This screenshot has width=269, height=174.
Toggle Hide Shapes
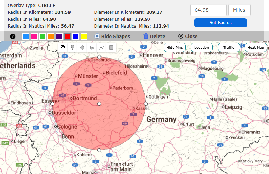112,36
